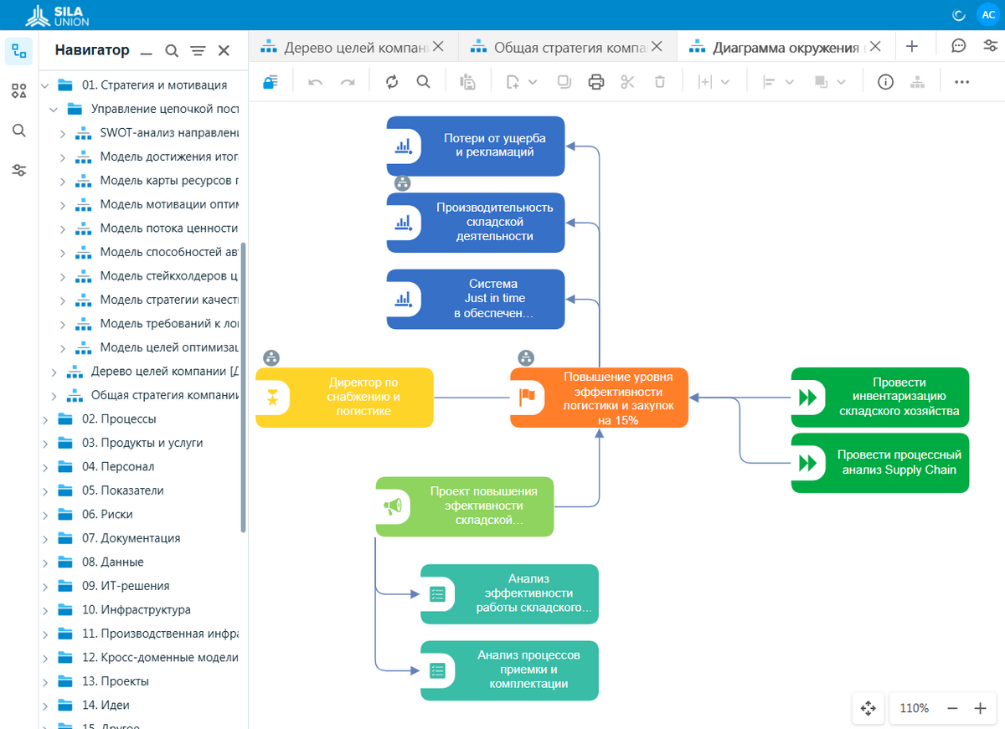Search within the diagram toolbar
The height and width of the screenshot is (729, 1005).
[424, 82]
